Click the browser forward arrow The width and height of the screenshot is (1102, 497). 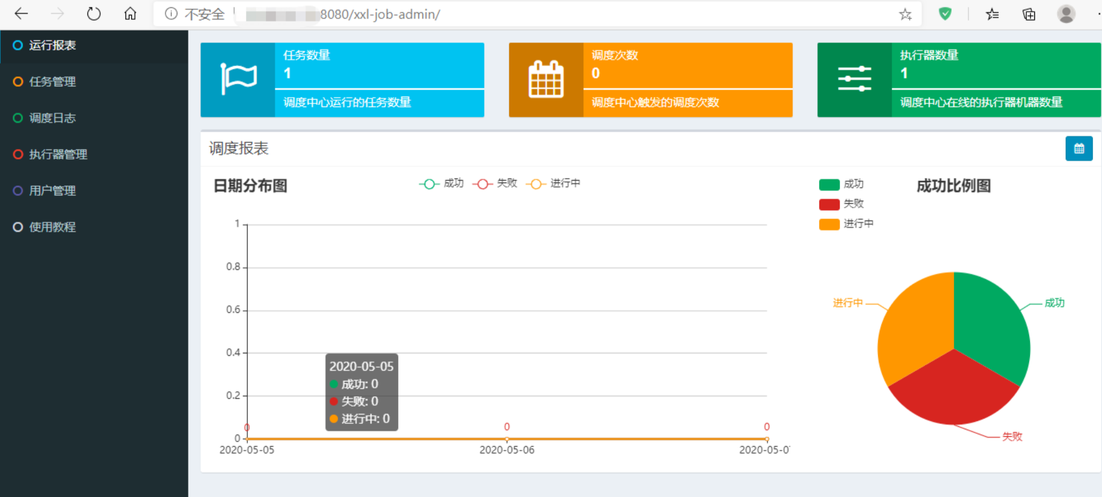coord(57,14)
